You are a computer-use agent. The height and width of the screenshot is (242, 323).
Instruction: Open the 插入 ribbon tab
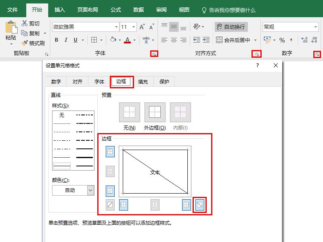59,10
